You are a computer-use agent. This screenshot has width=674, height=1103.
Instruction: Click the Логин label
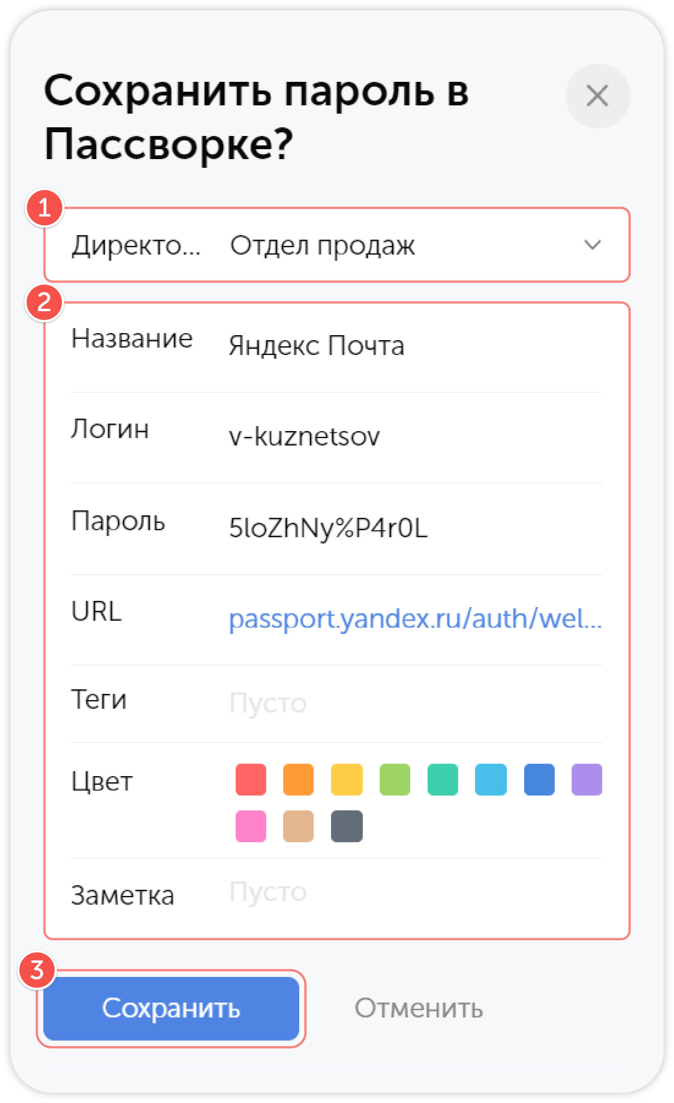[110, 429]
